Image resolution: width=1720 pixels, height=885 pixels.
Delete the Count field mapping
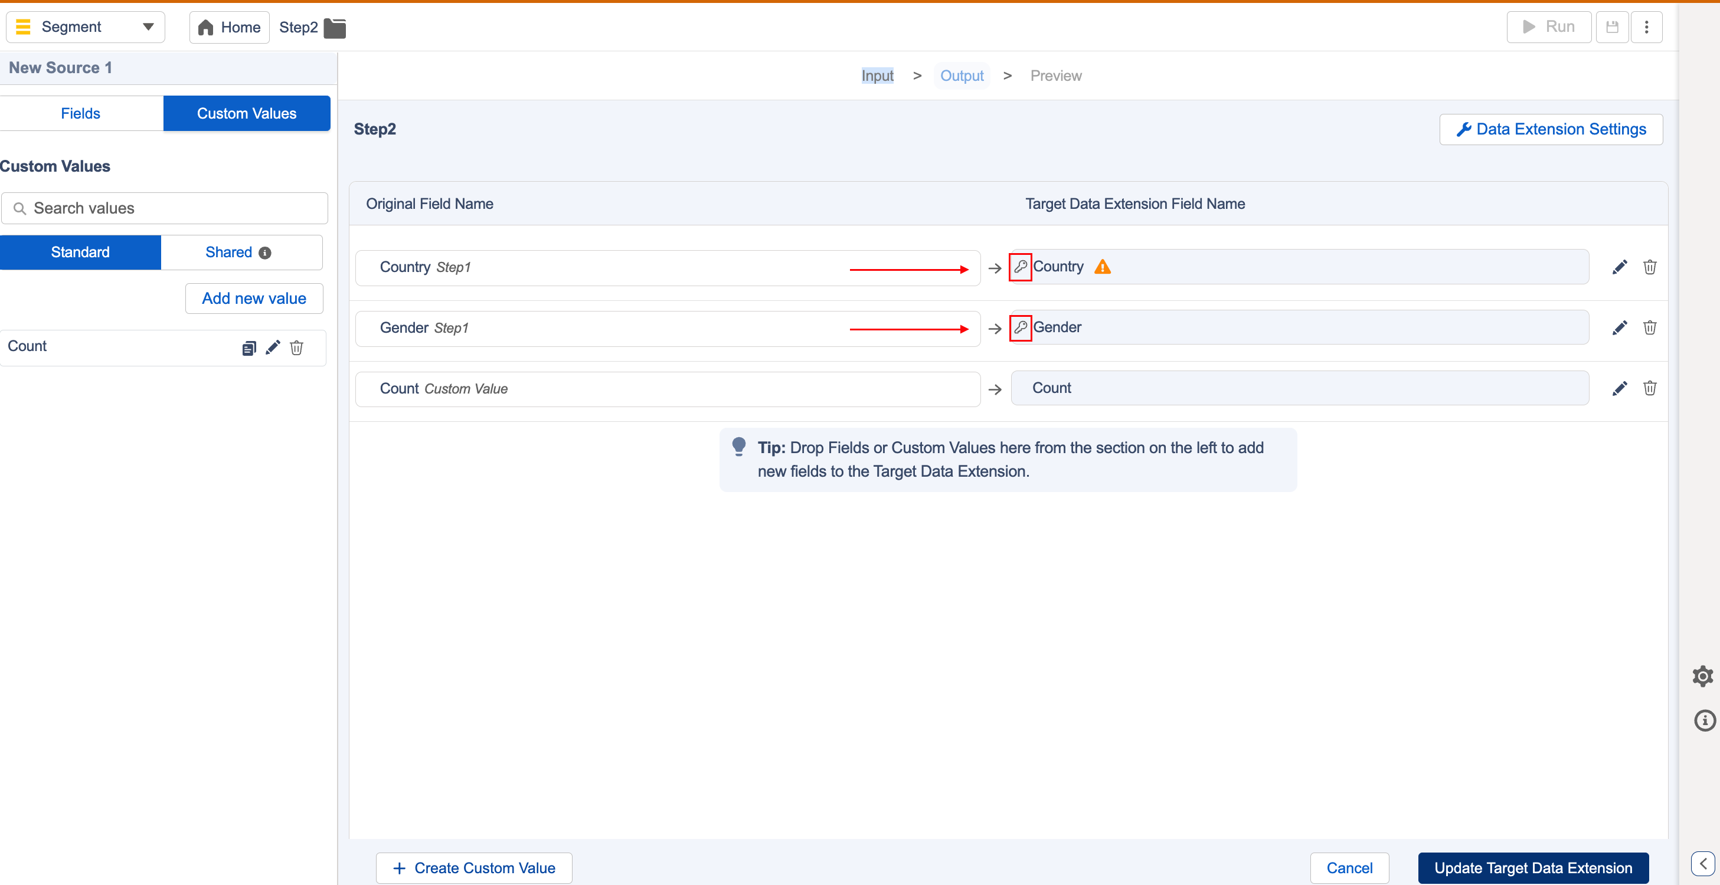point(1650,388)
